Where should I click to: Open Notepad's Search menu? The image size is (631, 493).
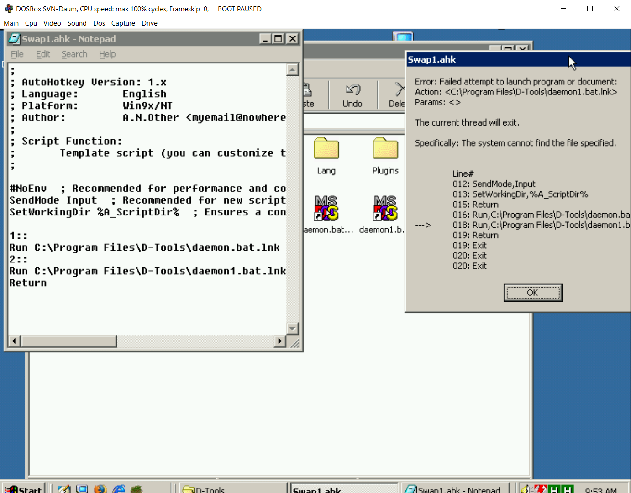click(x=74, y=54)
